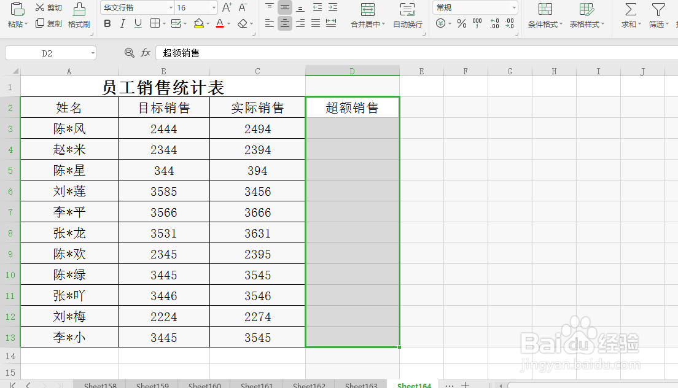Toggle italic formatting
Screen dimensions: 678x388
tap(122, 23)
